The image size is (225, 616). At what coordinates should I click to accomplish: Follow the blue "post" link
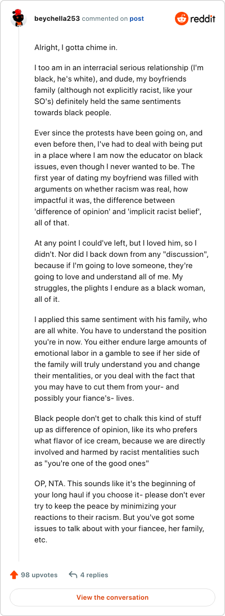point(137,19)
